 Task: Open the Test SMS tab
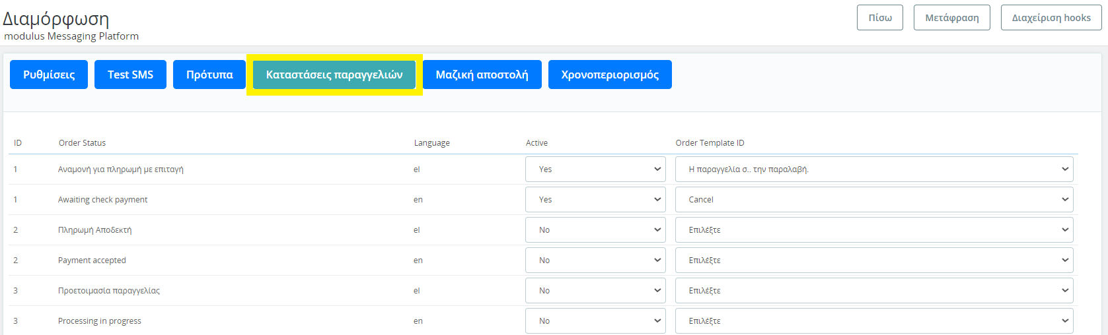point(130,75)
